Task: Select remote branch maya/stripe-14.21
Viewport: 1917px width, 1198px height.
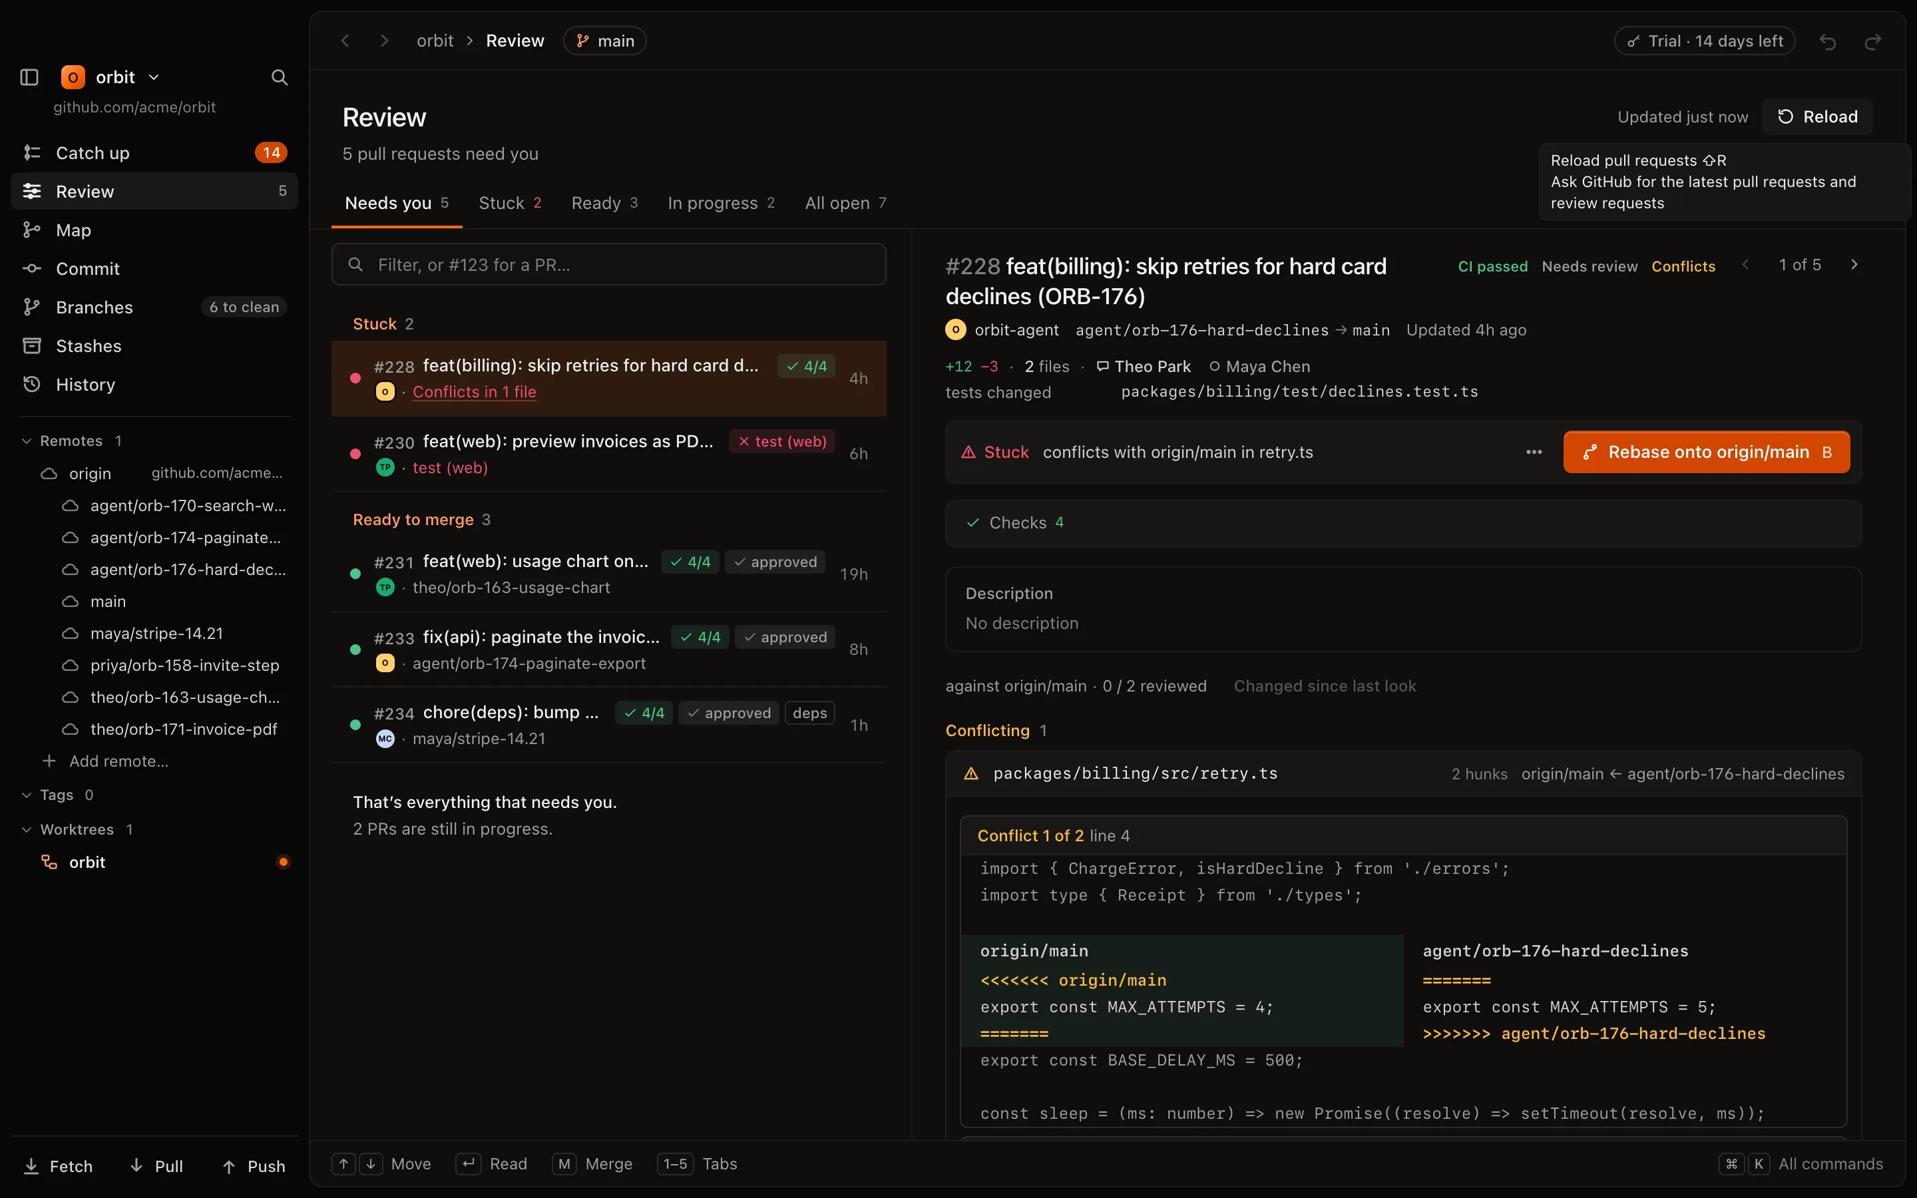Action: [x=156, y=633]
